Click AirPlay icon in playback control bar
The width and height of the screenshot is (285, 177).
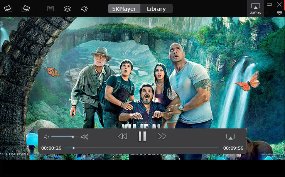[231, 137]
